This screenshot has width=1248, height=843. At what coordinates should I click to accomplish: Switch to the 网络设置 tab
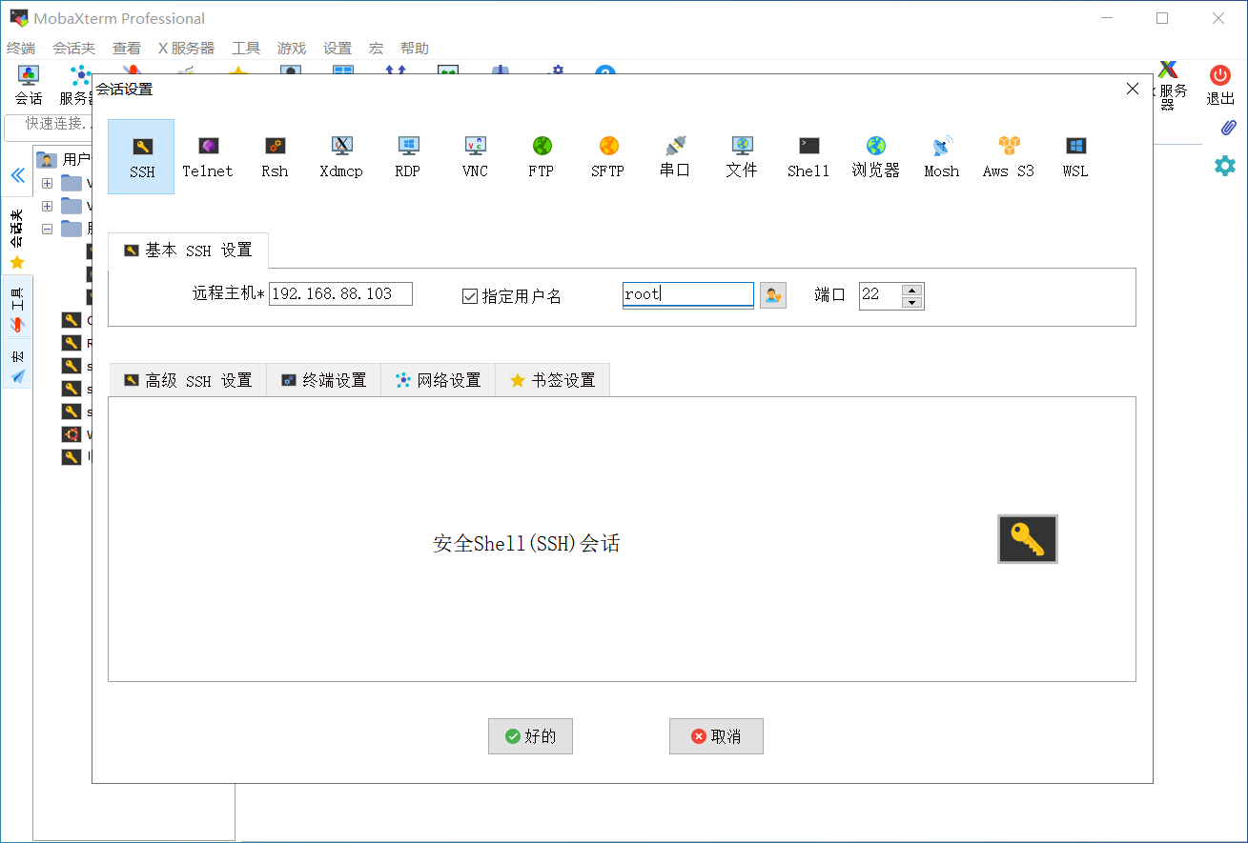(x=438, y=379)
